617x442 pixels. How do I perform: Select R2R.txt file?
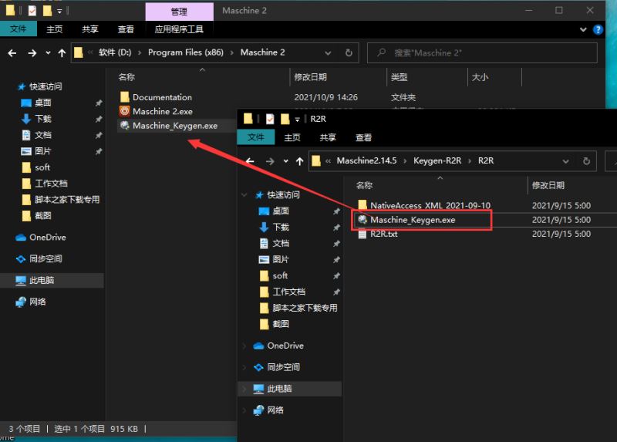click(383, 234)
